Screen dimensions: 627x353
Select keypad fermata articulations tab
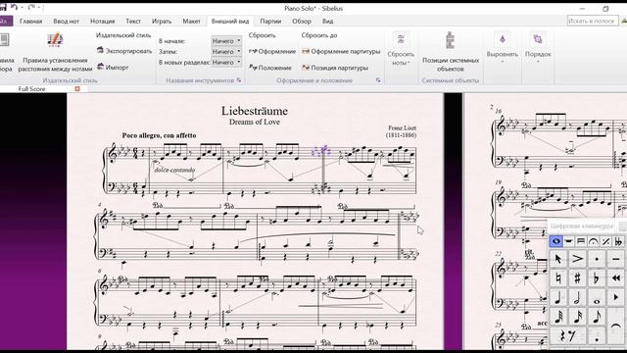click(594, 241)
